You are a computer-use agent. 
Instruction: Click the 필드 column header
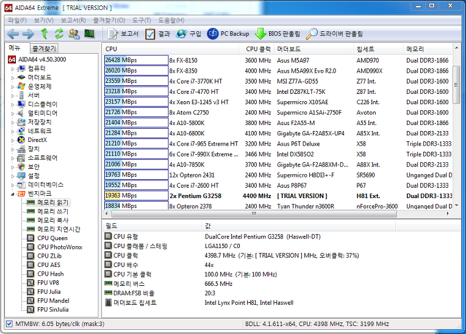[x=152, y=226]
